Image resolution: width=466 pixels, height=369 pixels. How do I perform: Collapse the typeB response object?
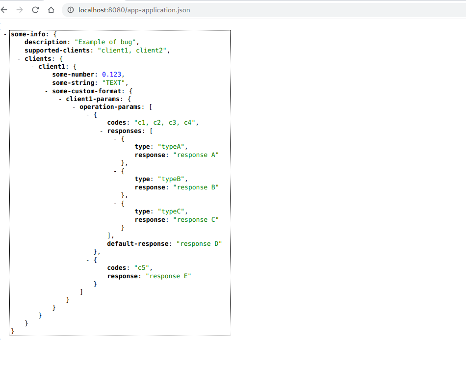[x=115, y=172]
